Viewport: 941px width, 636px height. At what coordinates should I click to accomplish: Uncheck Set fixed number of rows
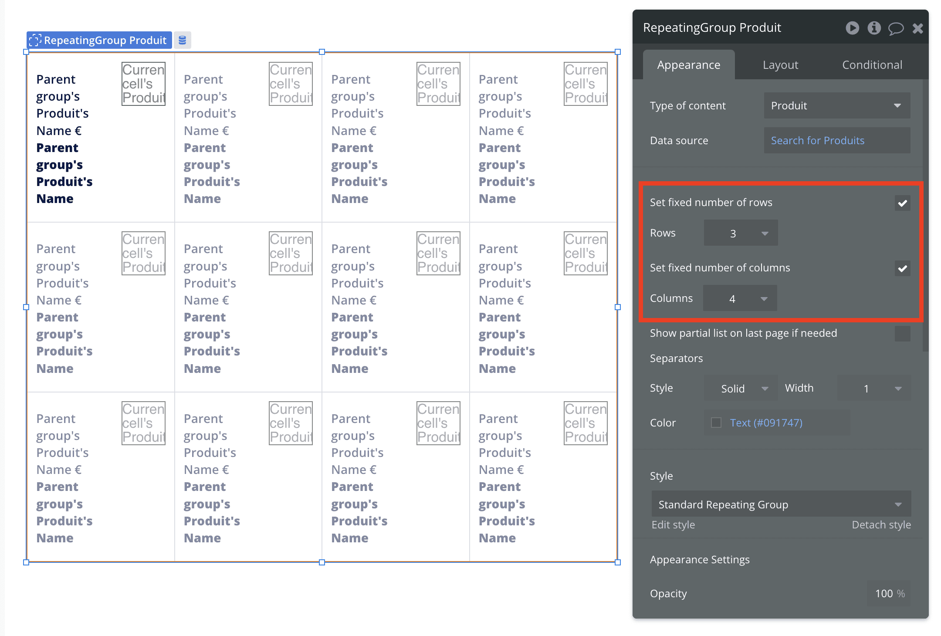point(902,203)
